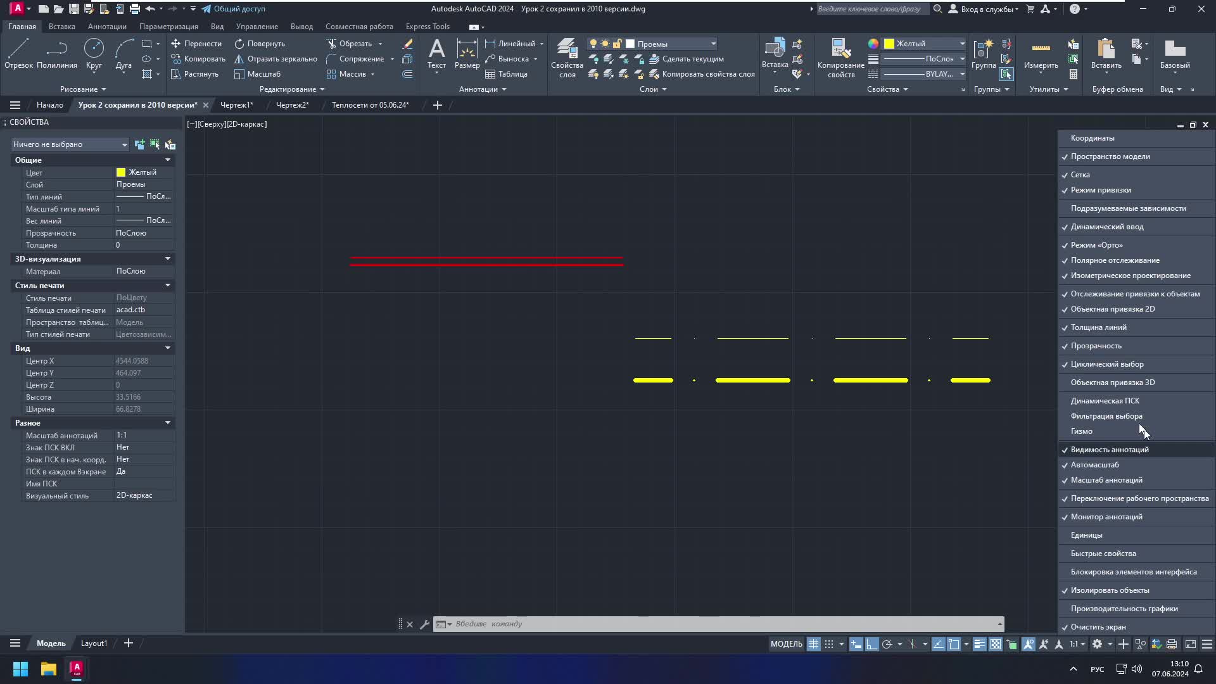Toggle Динамический ввод option
1216x684 pixels.
[1136, 227]
